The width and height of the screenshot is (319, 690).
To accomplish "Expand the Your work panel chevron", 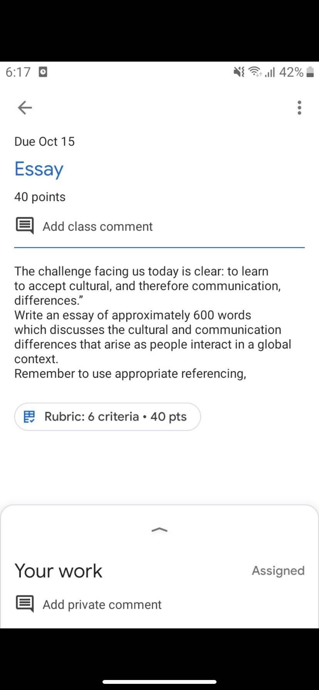I will [x=159, y=530].
